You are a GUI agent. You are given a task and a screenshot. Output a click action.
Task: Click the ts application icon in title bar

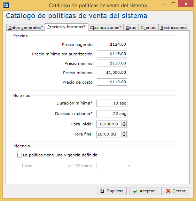(6, 5)
